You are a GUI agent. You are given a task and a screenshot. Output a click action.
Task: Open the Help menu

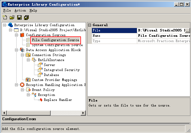point(33,10)
